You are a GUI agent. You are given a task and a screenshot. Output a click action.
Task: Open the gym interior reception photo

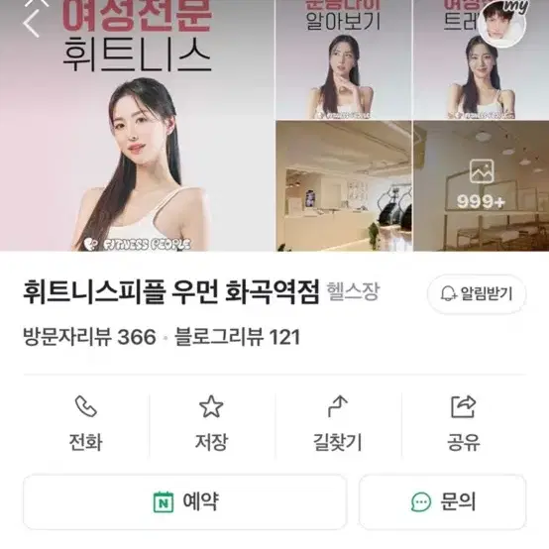(x=344, y=186)
